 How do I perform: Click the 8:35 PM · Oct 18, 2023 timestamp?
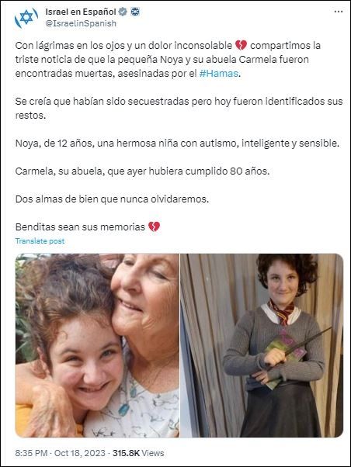point(60,453)
